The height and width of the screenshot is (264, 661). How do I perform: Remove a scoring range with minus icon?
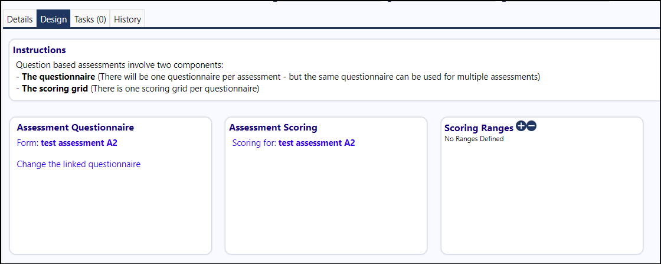(x=531, y=126)
